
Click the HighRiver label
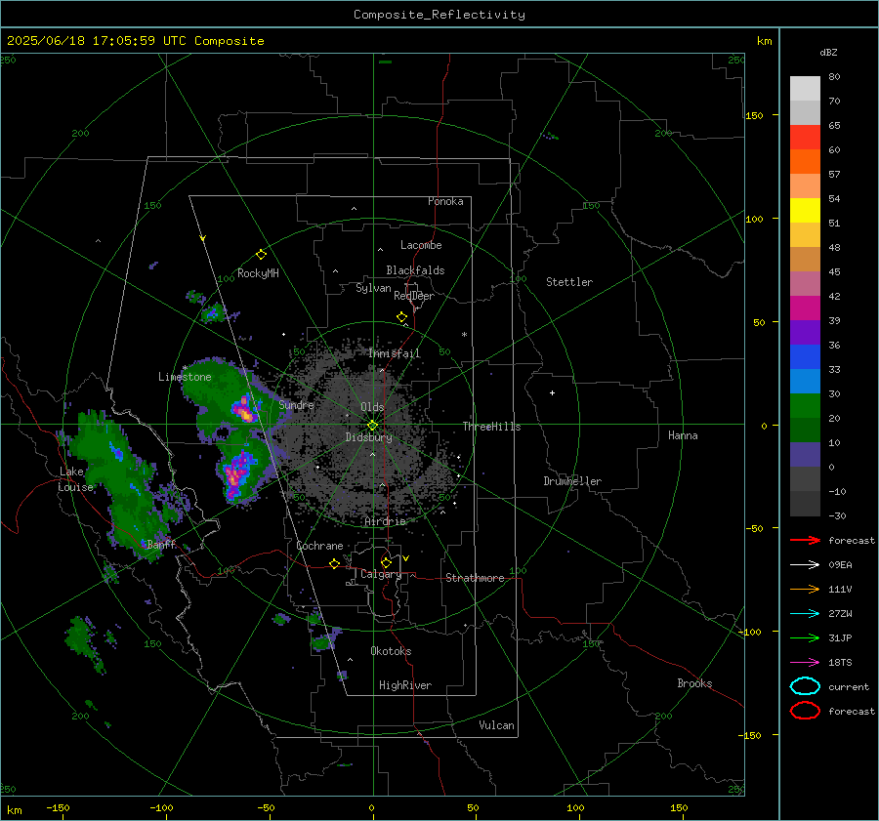405,685
